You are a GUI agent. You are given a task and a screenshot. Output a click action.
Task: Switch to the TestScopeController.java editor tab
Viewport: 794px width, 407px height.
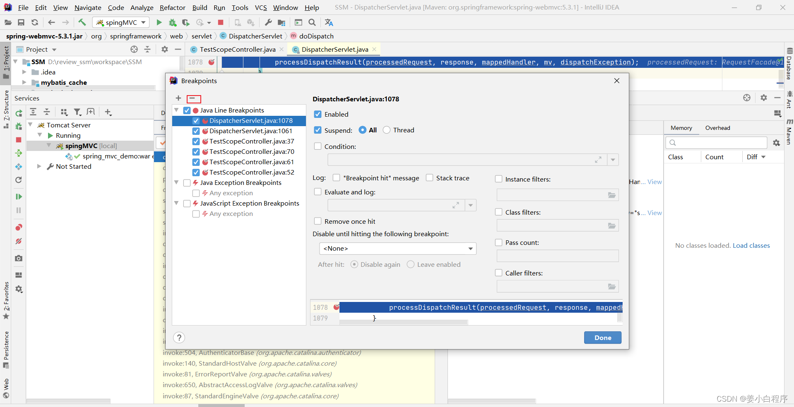[238, 49]
